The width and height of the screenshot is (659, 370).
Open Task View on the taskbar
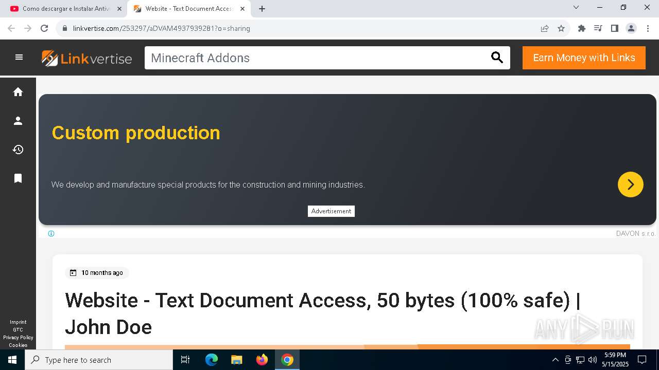185,360
